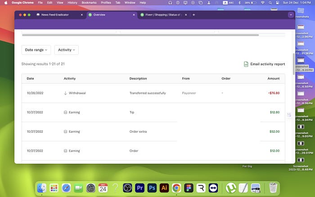Open the Trash in the dock
This screenshot has width=315, height=197.
273,188
